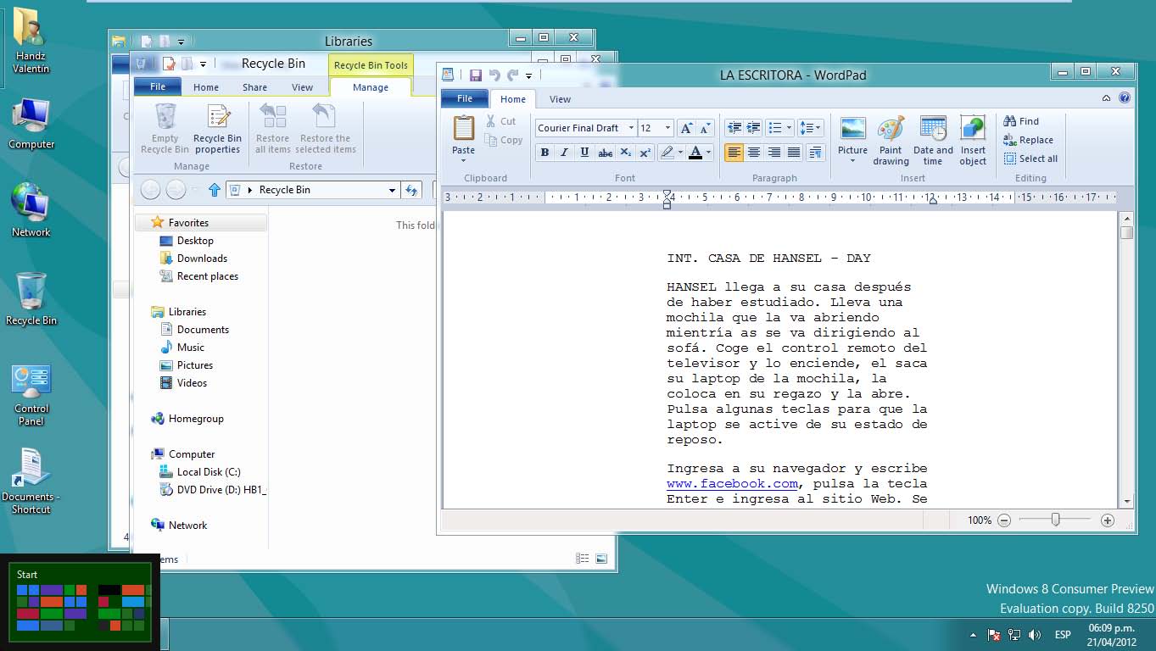Open the Recycle Bin window's Share tab
This screenshot has width=1156, height=651.
pos(254,87)
